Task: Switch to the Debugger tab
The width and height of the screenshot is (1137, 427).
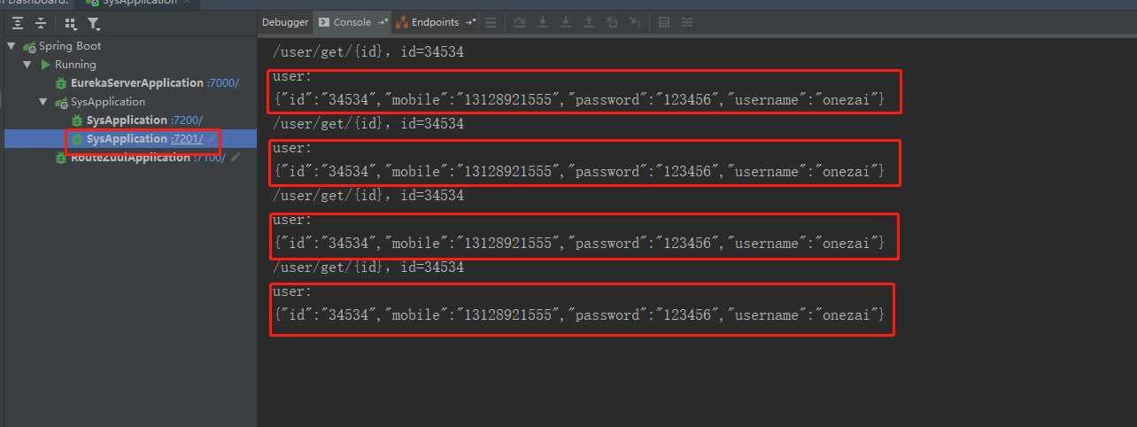Action: coord(286,22)
